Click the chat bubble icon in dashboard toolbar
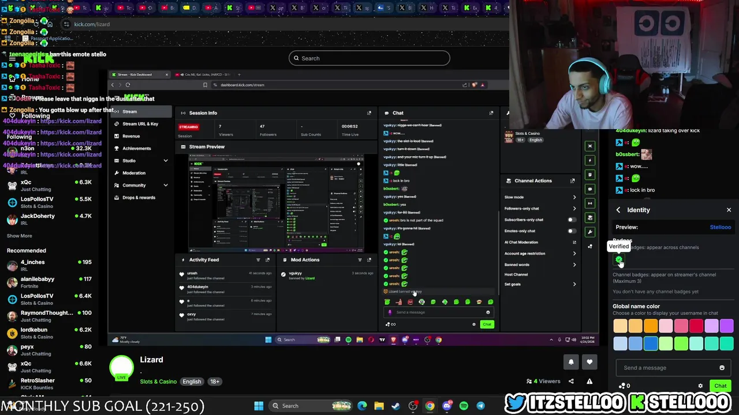 pyautogui.click(x=590, y=189)
